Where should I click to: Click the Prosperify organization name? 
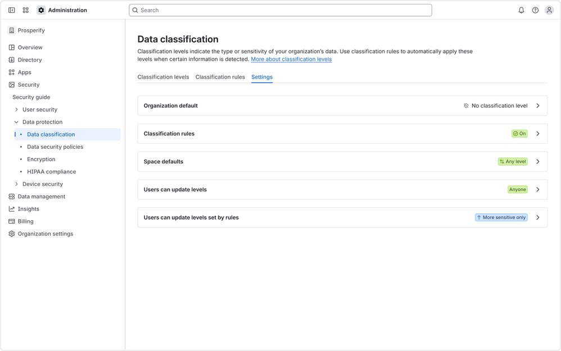click(x=31, y=30)
